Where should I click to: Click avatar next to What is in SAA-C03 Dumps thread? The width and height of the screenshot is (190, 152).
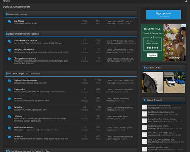(144, 141)
